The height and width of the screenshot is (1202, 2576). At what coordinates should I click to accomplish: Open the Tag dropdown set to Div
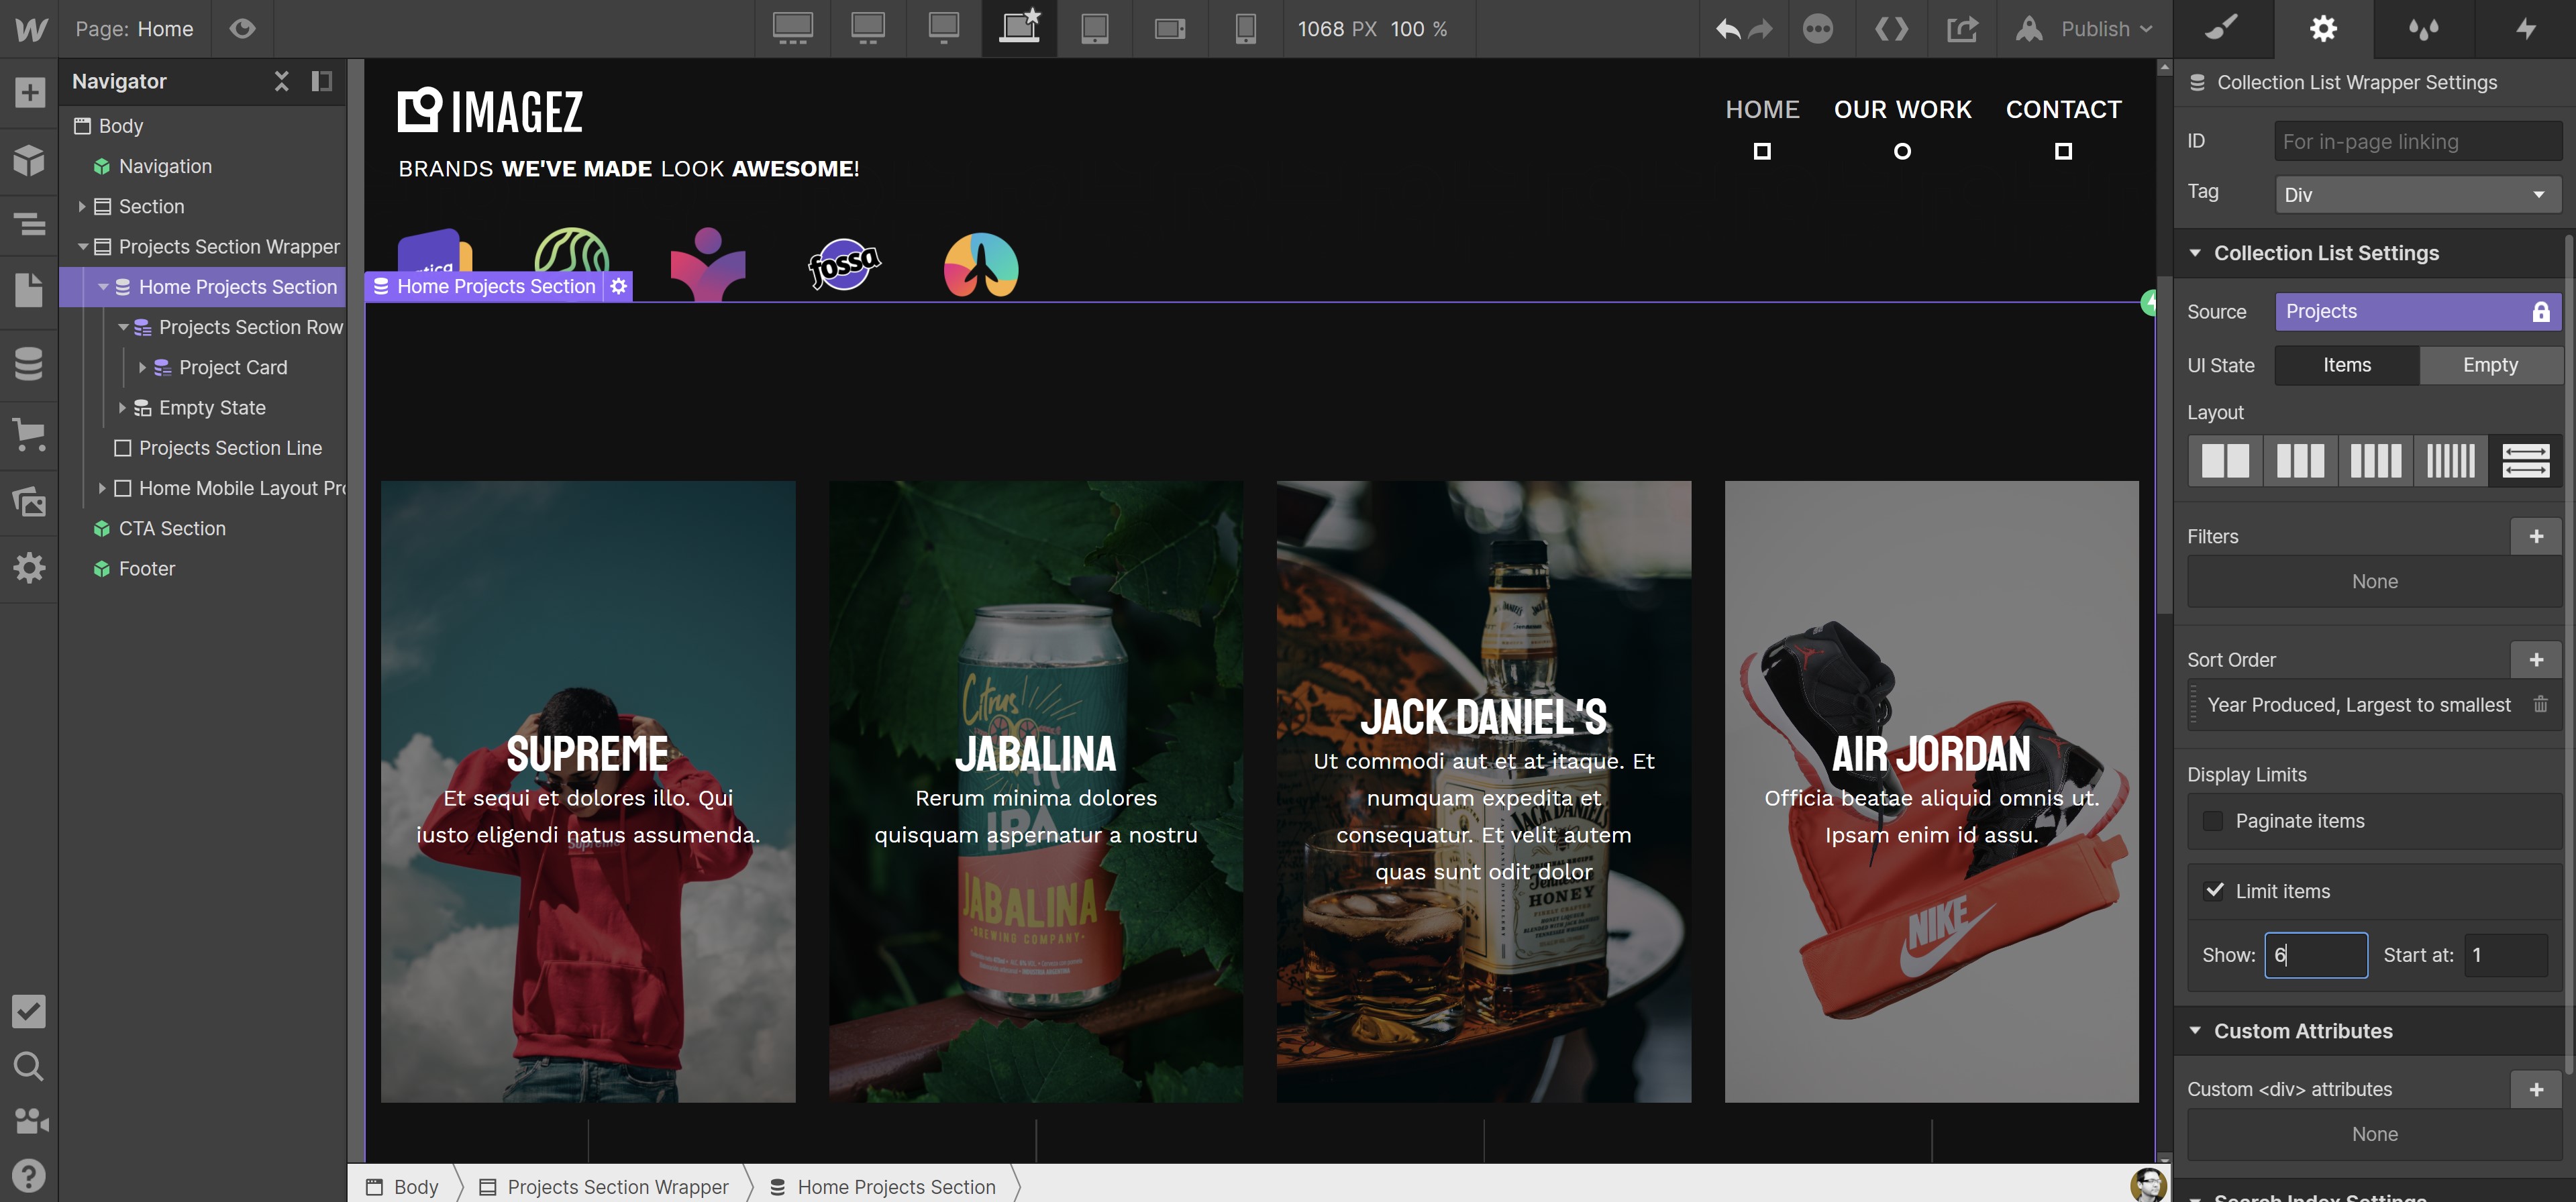click(x=2417, y=194)
